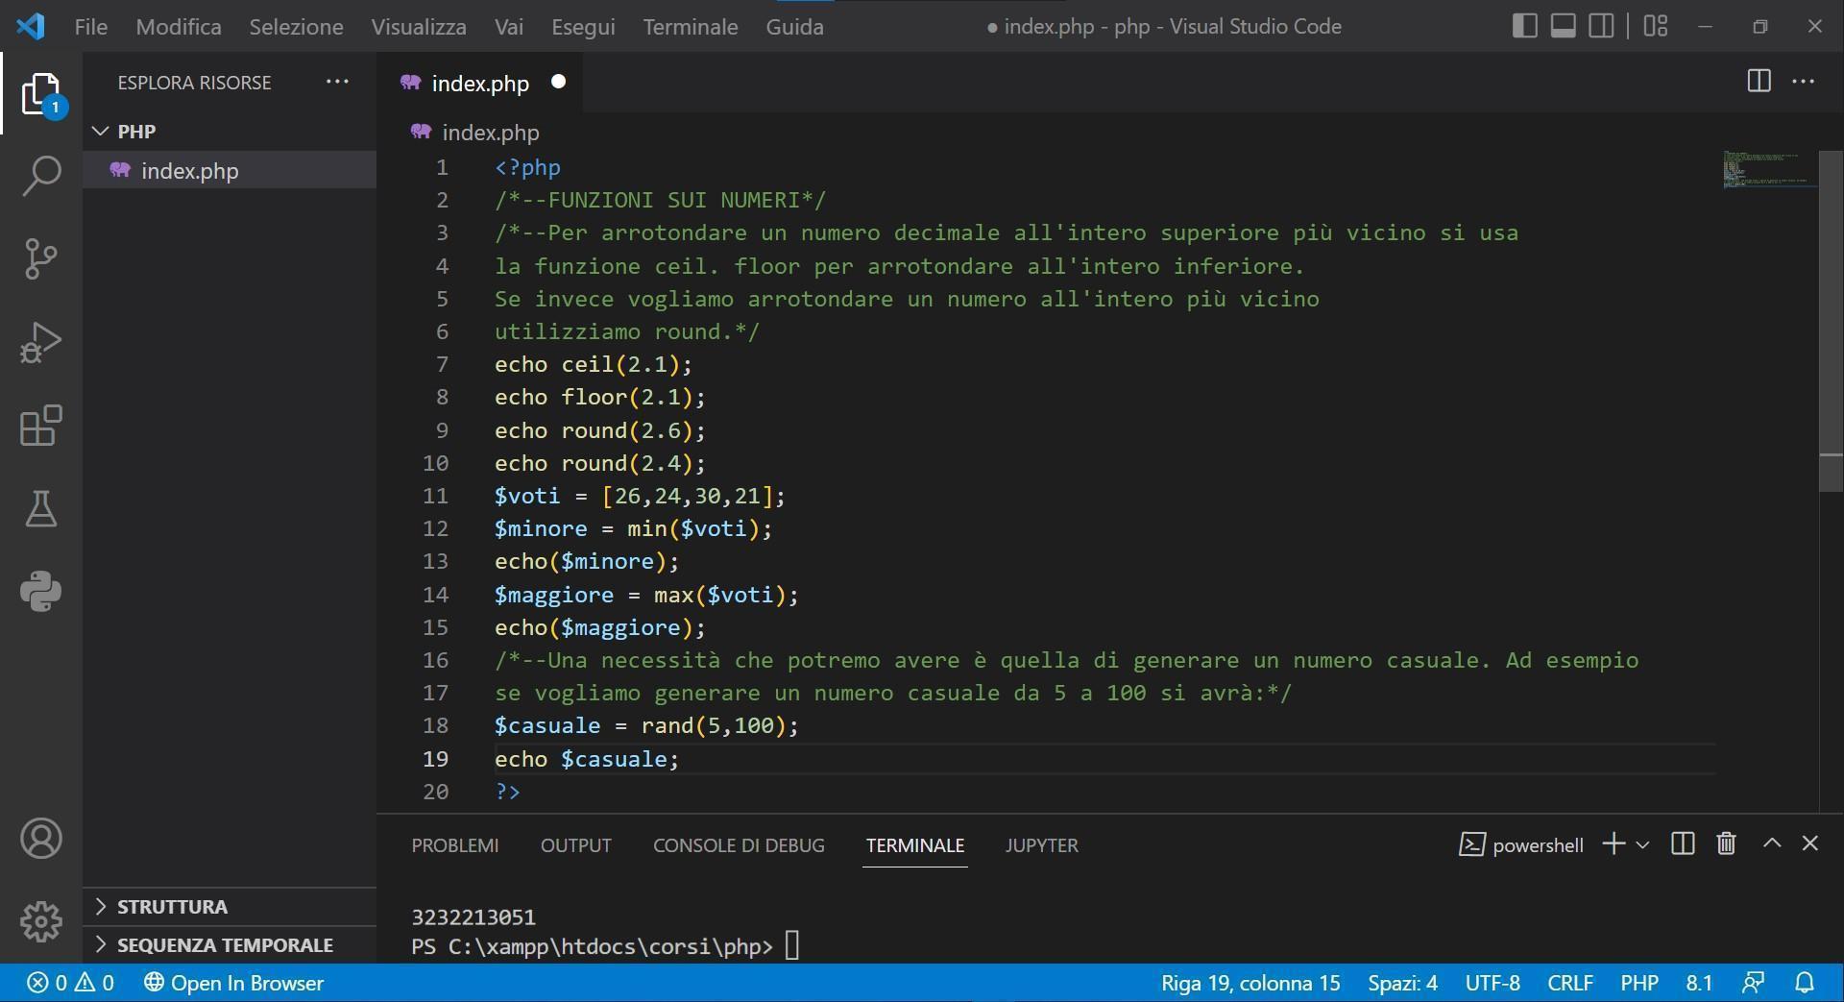1844x1002 pixels.
Task: Toggle the secondary sidebar
Action: click(x=1600, y=26)
